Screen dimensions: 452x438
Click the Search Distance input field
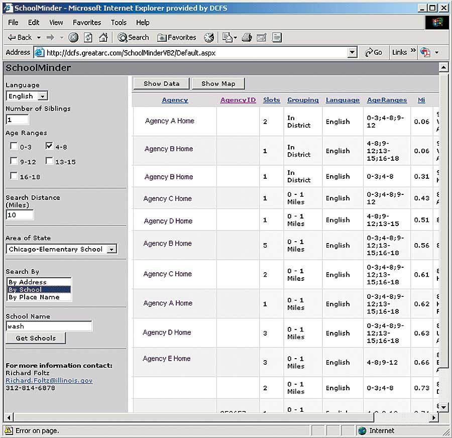(x=20, y=215)
